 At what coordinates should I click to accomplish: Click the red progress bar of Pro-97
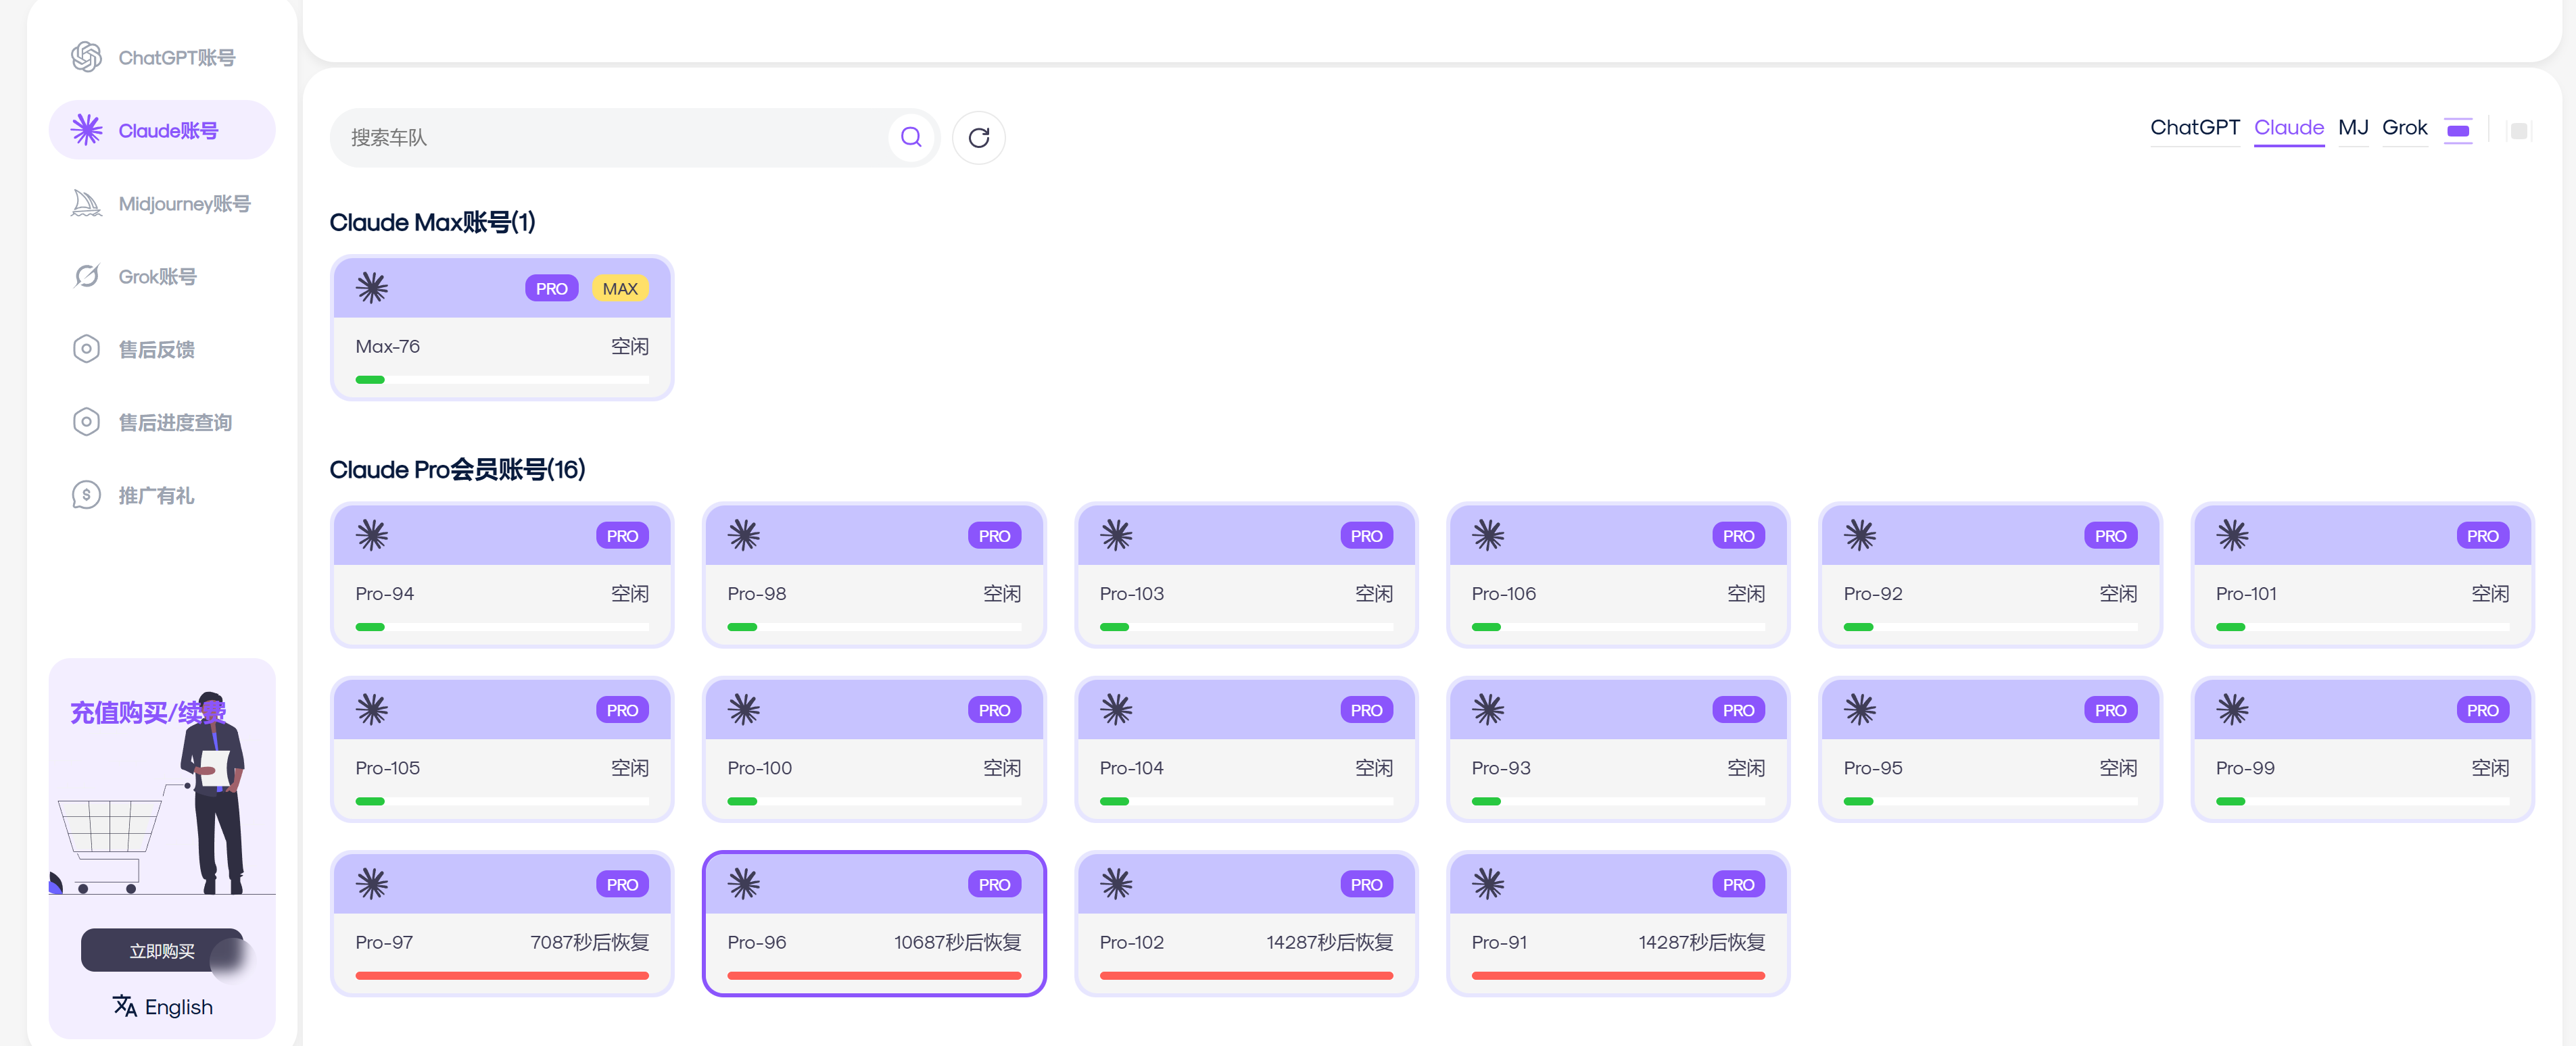click(502, 975)
